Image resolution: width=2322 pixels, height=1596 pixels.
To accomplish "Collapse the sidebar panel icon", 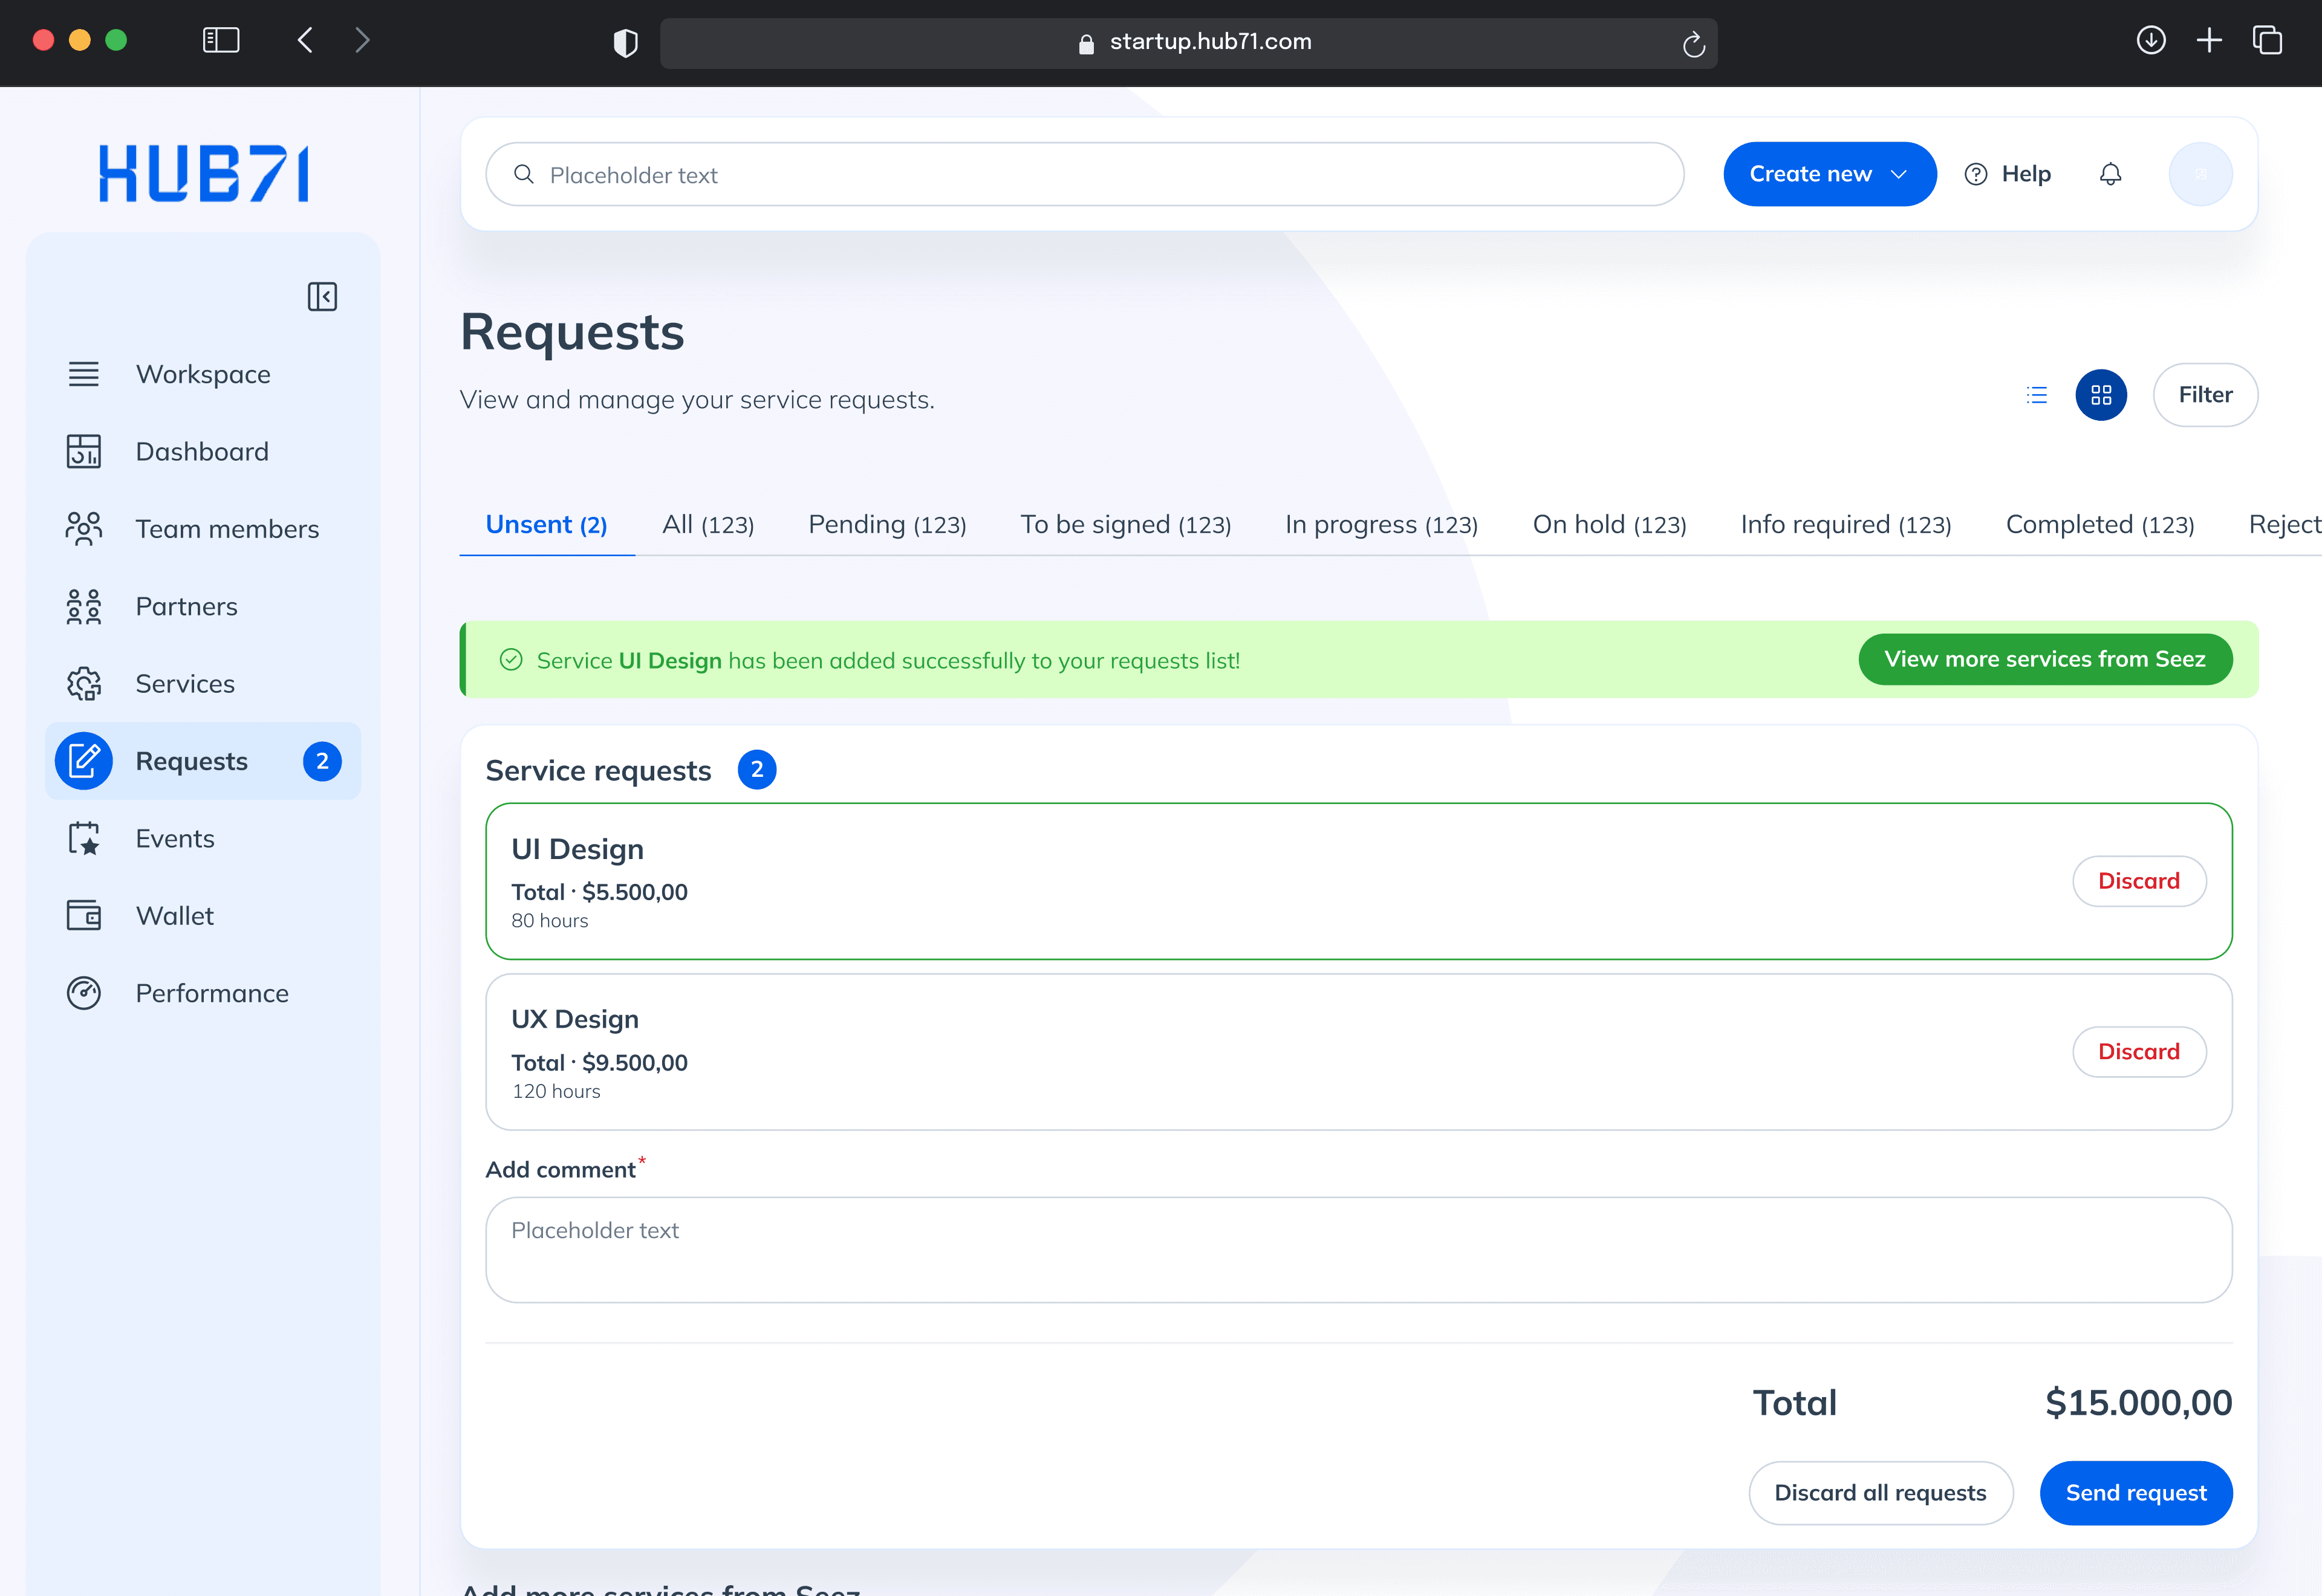I will click(x=322, y=296).
